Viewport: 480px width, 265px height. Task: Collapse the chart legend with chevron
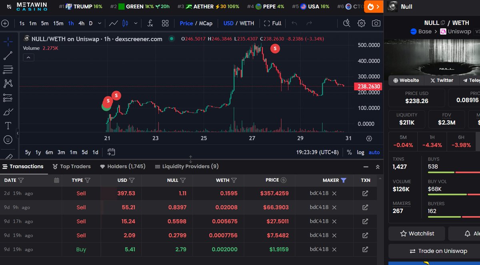[28, 58]
